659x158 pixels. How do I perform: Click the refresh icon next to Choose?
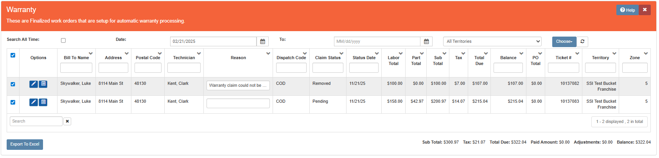pyautogui.click(x=582, y=42)
